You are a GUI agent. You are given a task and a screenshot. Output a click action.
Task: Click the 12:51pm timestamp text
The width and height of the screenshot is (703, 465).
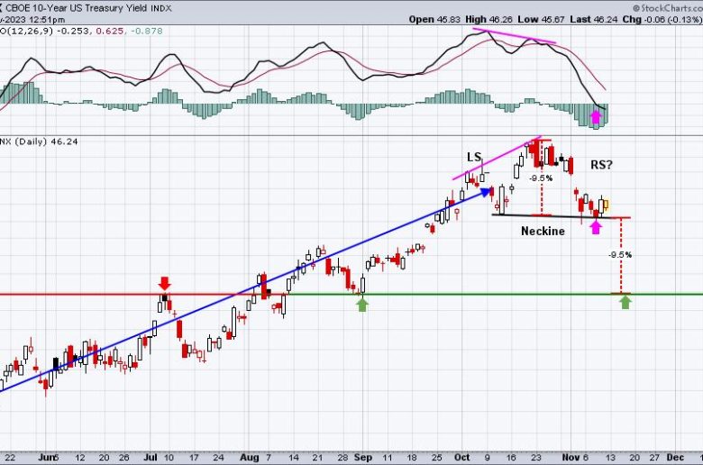pyautogui.click(x=46, y=20)
